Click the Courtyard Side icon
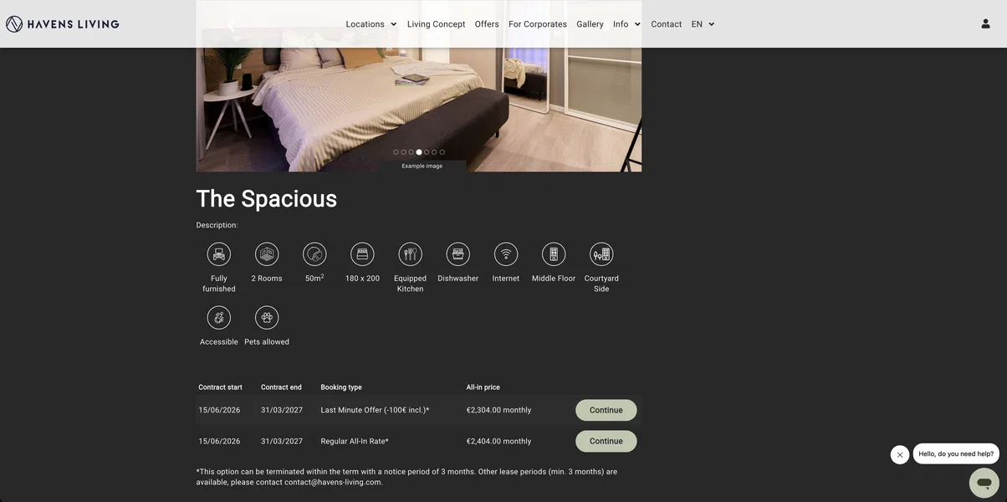Screen dimensions: 1007x502 (x=601, y=254)
